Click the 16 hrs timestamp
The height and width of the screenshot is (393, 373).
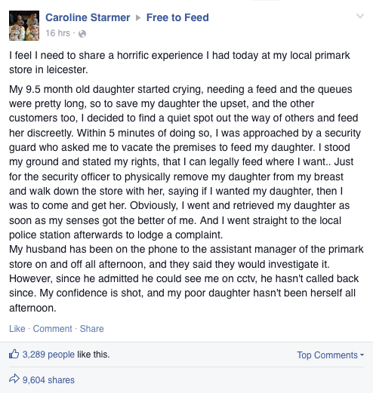[57, 33]
